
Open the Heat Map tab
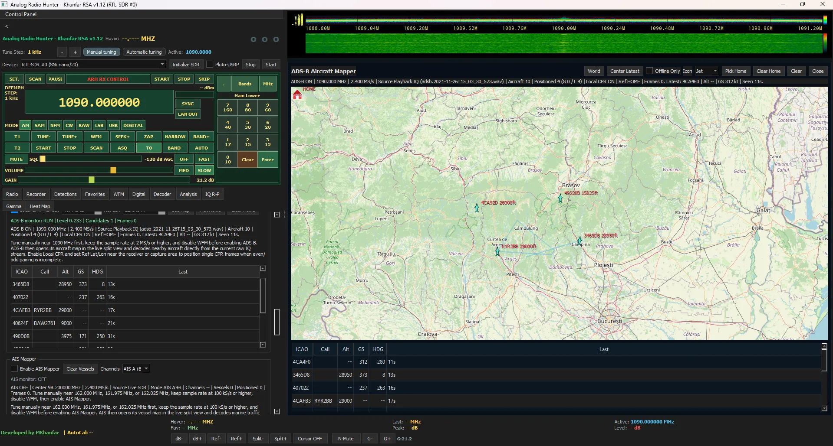pos(40,206)
